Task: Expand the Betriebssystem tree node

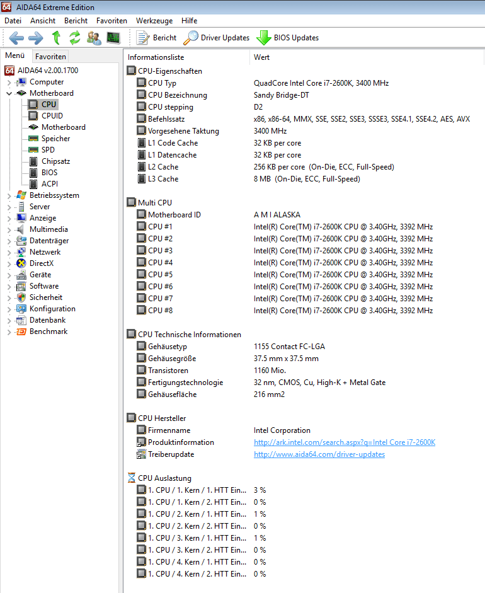Action: [x=9, y=195]
